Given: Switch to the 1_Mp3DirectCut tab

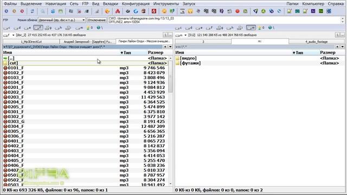Looking at the screenshot, I should [31, 42].
